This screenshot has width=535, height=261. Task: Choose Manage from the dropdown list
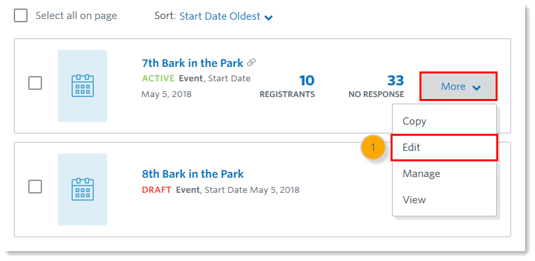click(444, 173)
